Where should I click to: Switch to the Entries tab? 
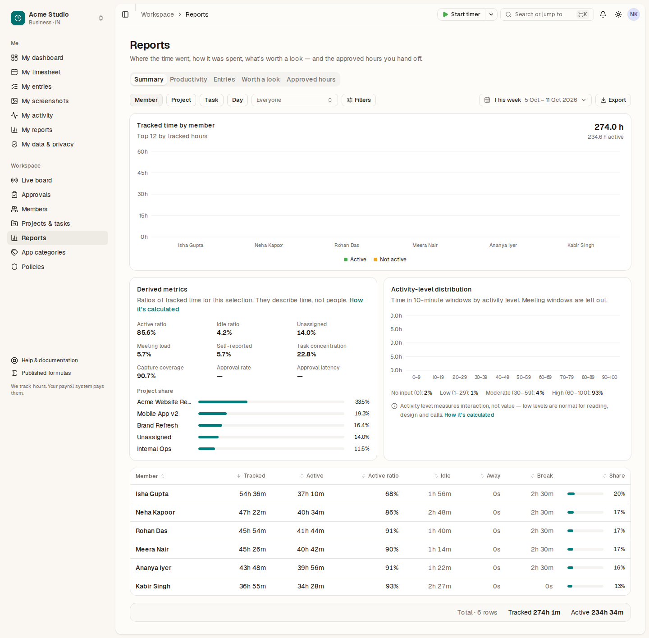click(224, 79)
